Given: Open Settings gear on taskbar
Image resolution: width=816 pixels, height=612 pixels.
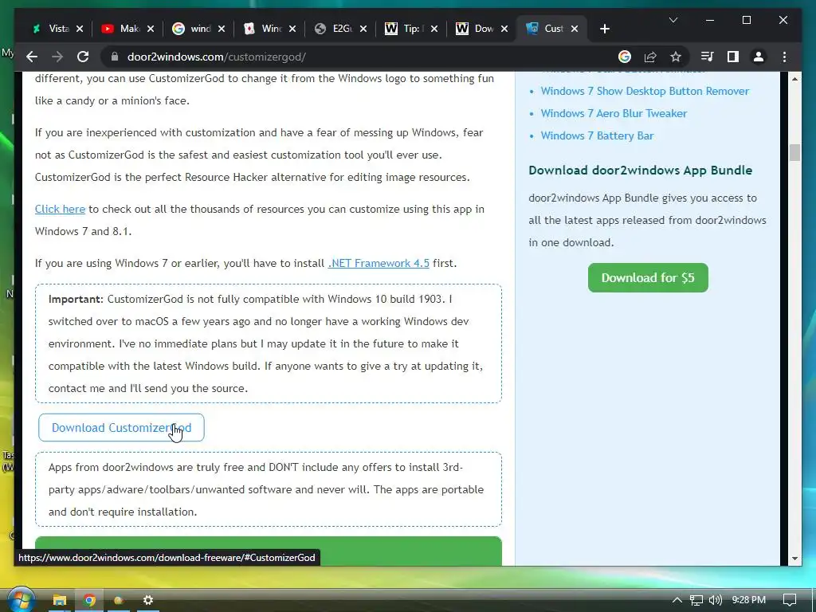Looking at the screenshot, I should [148, 601].
